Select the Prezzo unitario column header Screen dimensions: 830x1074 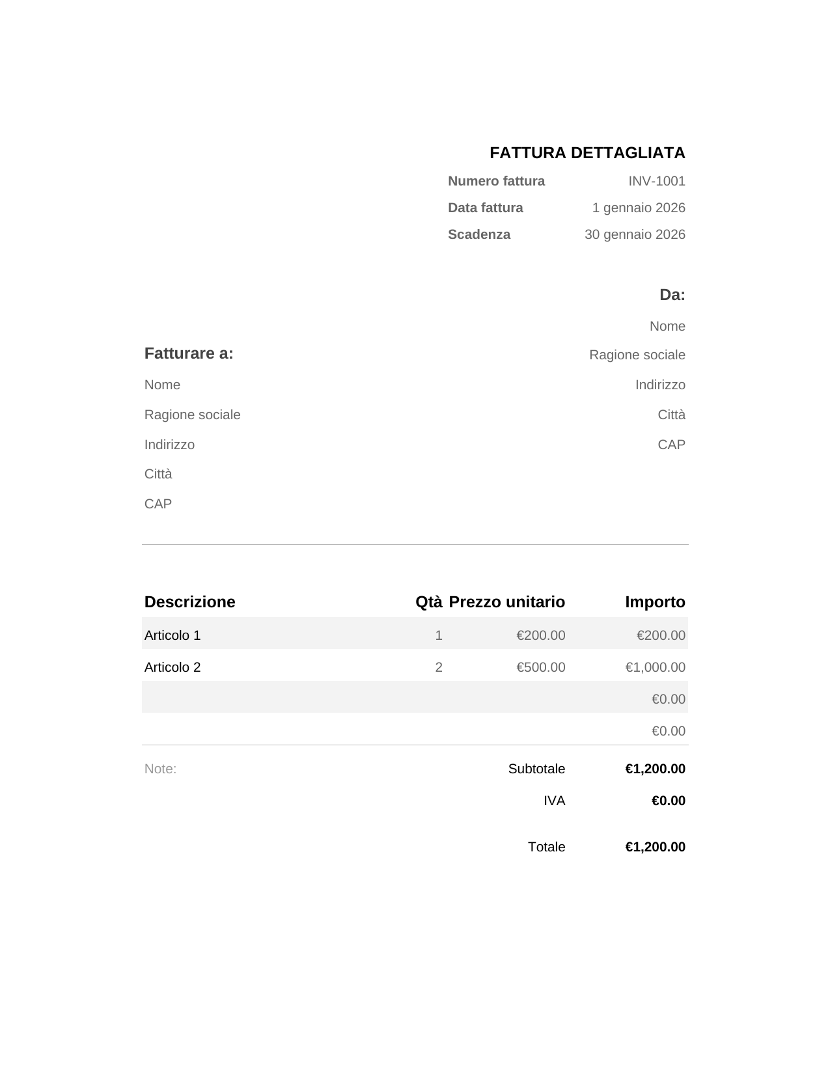507,602
